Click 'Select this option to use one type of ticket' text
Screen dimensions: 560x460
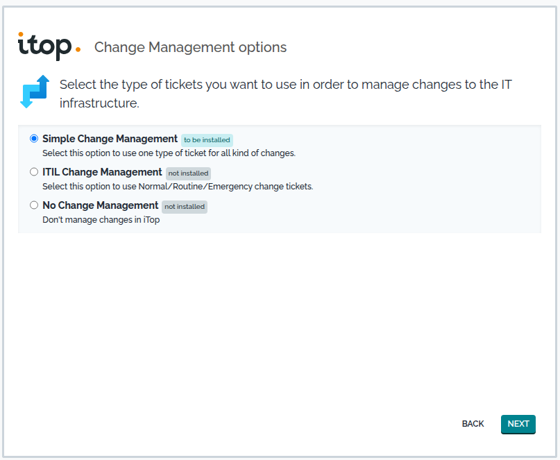169,153
